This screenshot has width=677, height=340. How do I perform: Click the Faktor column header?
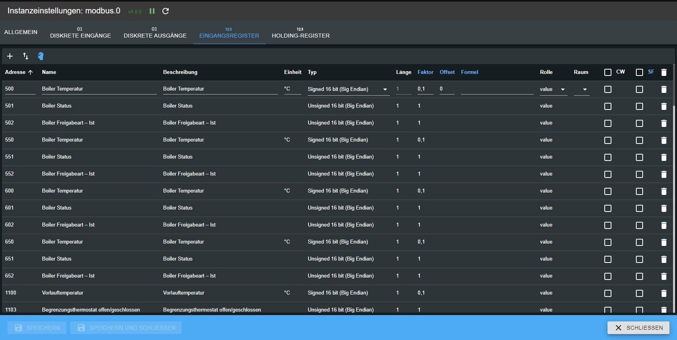click(x=425, y=72)
